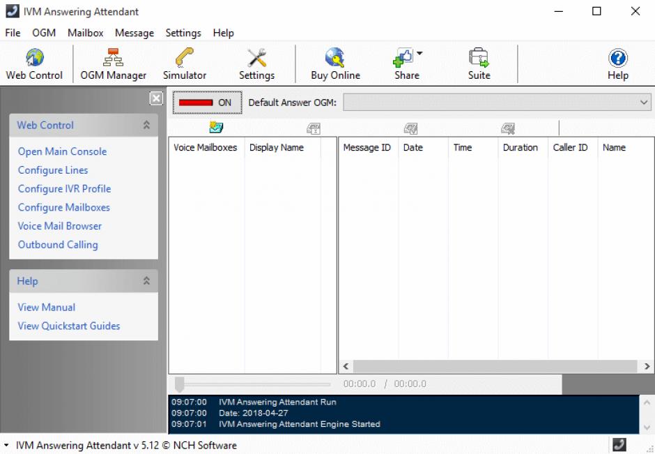Open the Voice Mail Browser link
Screen dimensions: 655x454
coord(60,226)
